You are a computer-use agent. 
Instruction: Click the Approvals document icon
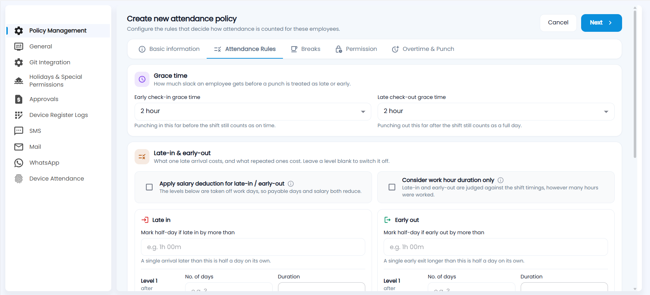[x=19, y=99]
